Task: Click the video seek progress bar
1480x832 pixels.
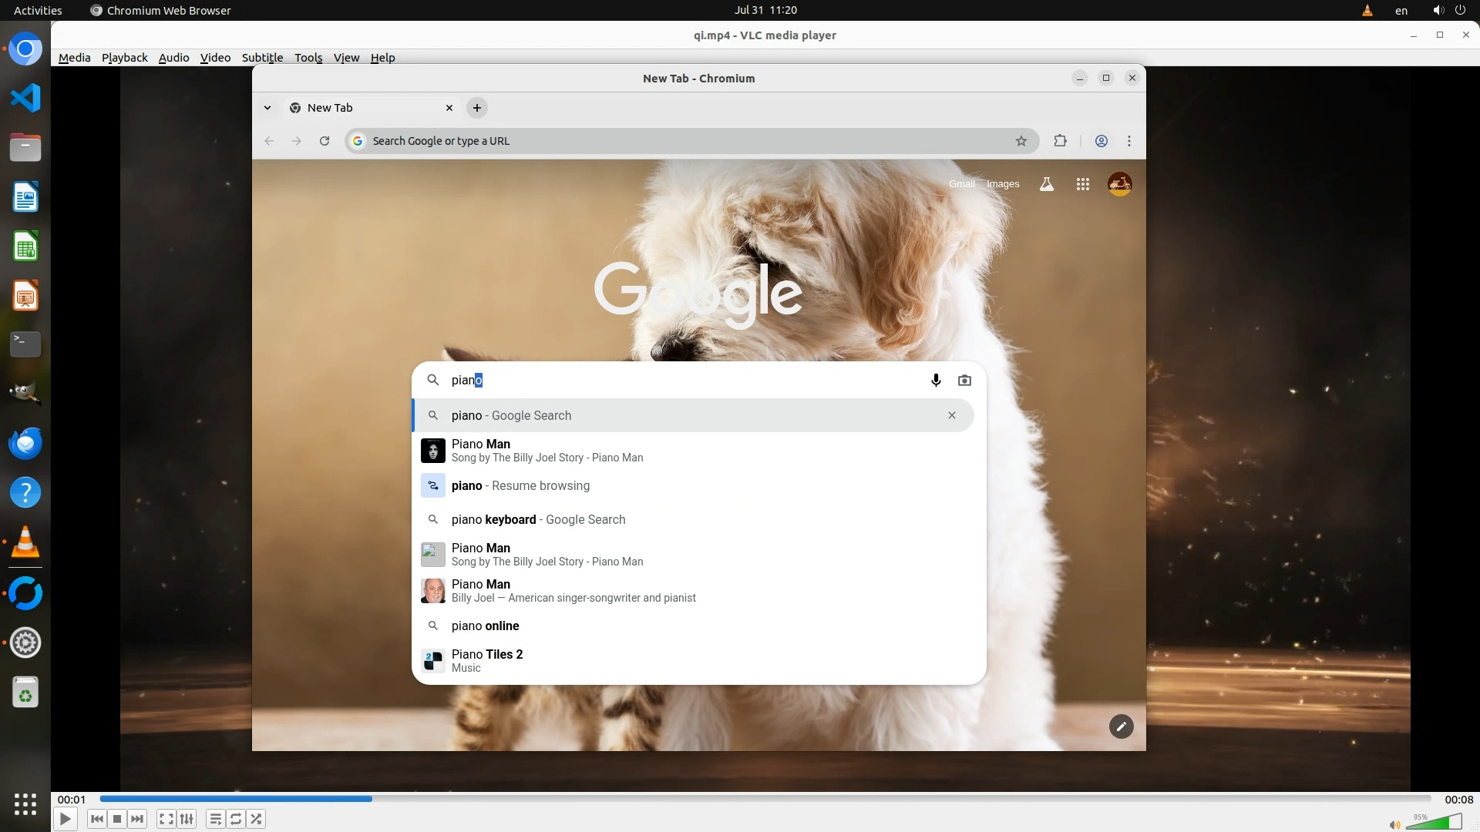Action: coord(763,799)
